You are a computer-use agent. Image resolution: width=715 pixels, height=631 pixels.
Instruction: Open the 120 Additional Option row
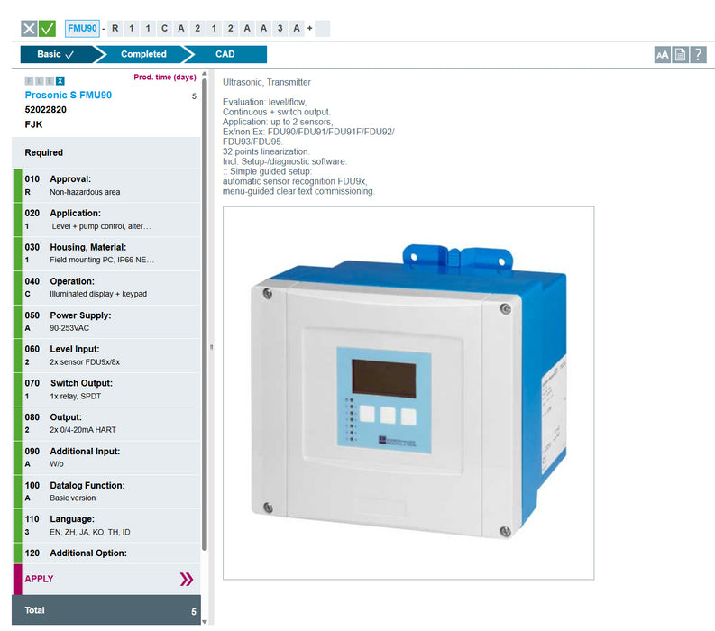click(x=106, y=553)
